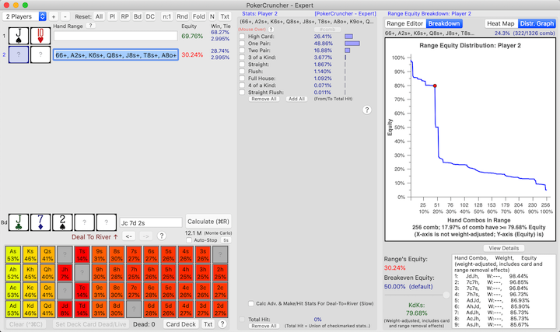
Task: Click Remove All under stats list
Action: click(x=264, y=99)
